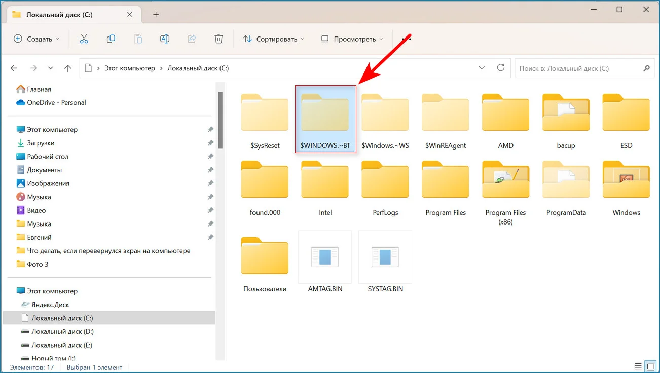
Task: Open recent locations chevron near navigation arrows
Action: tap(50, 68)
